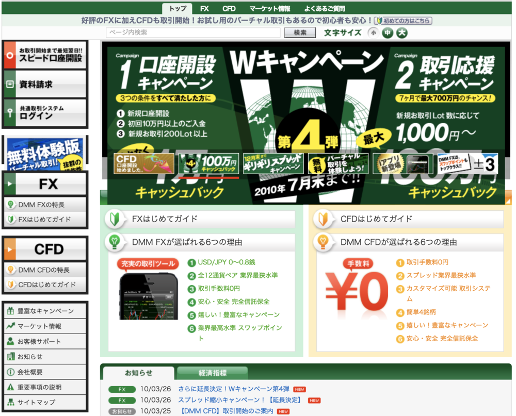This screenshot has width=516, height=416.
Task: Set text size to 大
Action: [x=402, y=33]
